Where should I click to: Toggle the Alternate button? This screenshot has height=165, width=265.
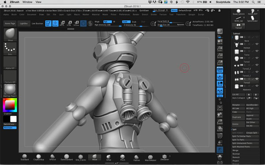coord(10,128)
